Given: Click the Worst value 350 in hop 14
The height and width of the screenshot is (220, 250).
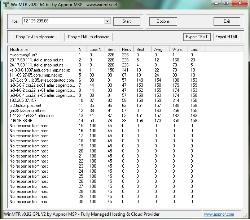Looking at the screenshot, I should tap(176, 121).
